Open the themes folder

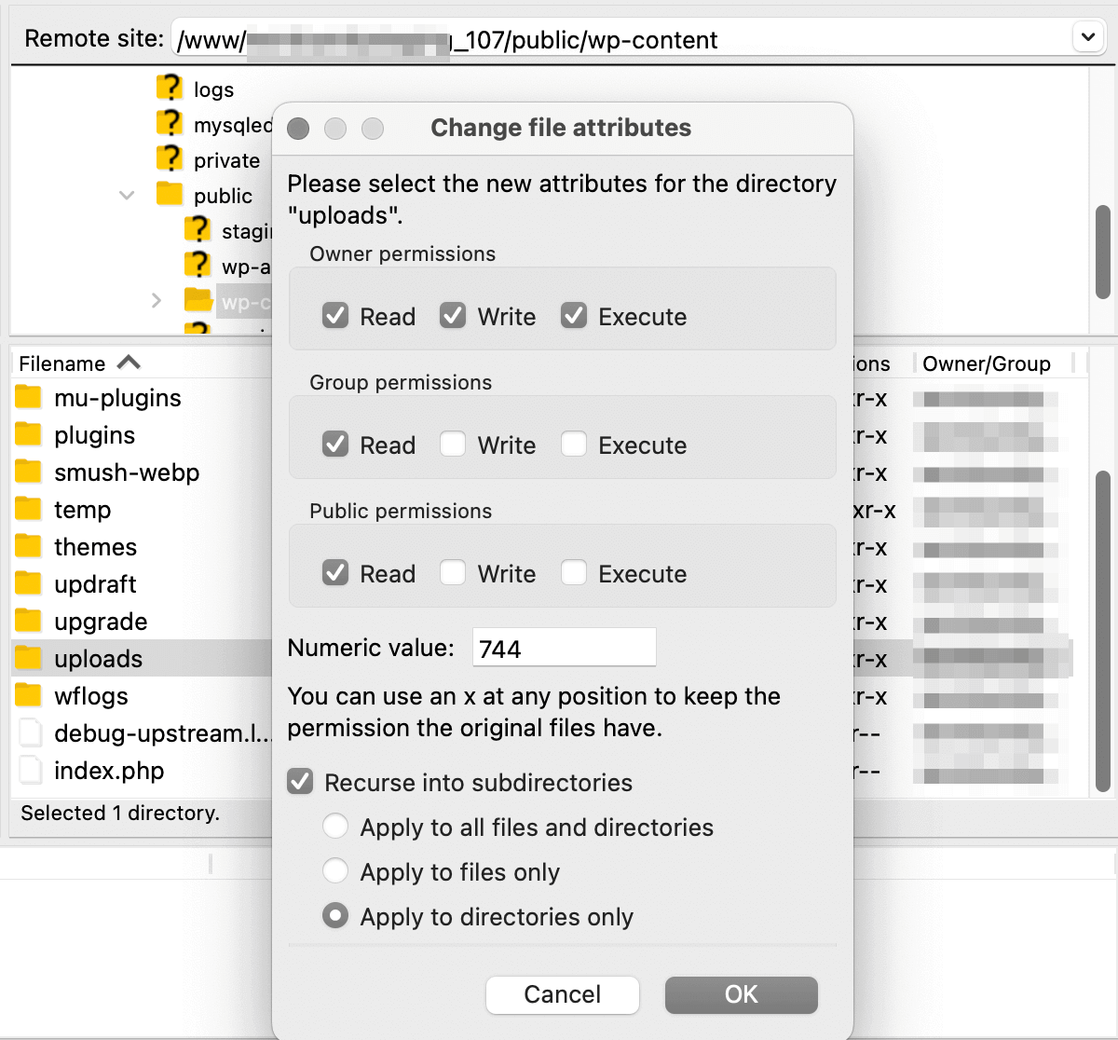[x=93, y=547]
